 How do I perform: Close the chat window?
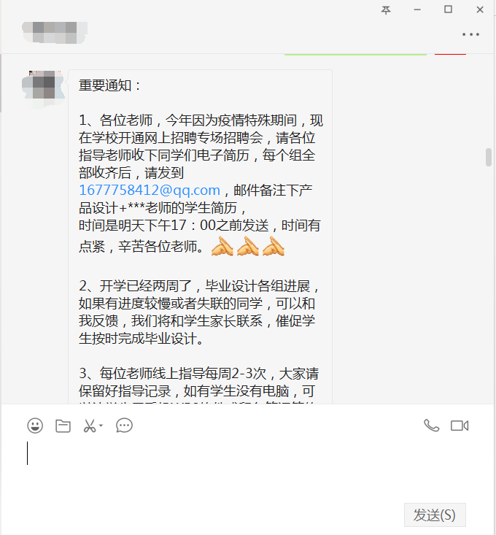tap(480, 10)
